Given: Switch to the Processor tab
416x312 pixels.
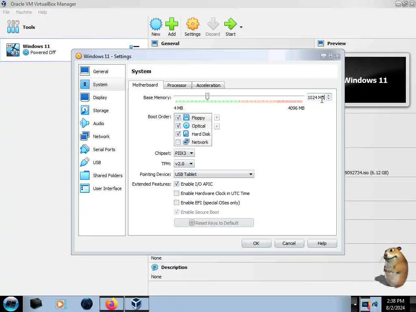Looking at the screenshot, I should (x=177, y=85).
